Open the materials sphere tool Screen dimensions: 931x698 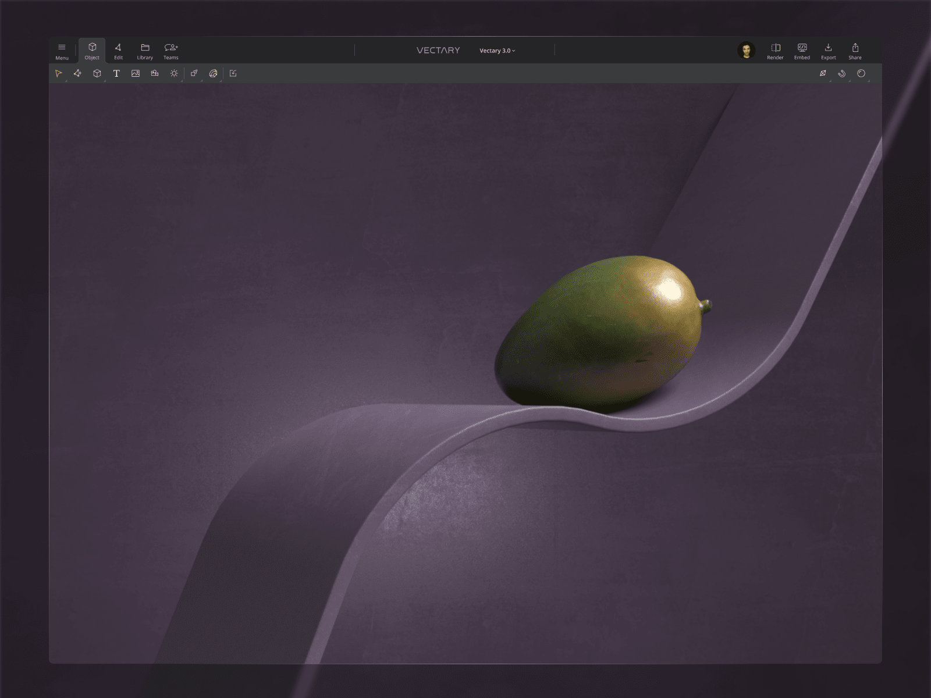(213, 73)
